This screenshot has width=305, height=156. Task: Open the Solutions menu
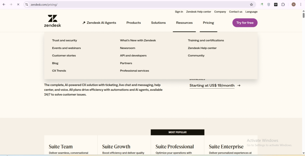158,23
